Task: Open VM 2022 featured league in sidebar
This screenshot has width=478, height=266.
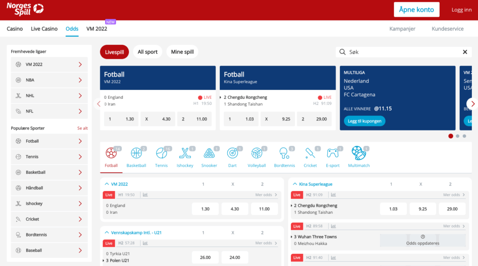Action: tap(49, 65)
